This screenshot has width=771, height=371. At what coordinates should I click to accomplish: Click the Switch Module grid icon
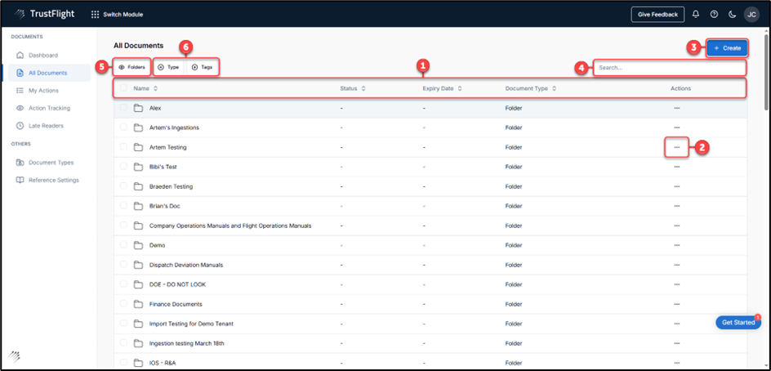tap(96, 14)
